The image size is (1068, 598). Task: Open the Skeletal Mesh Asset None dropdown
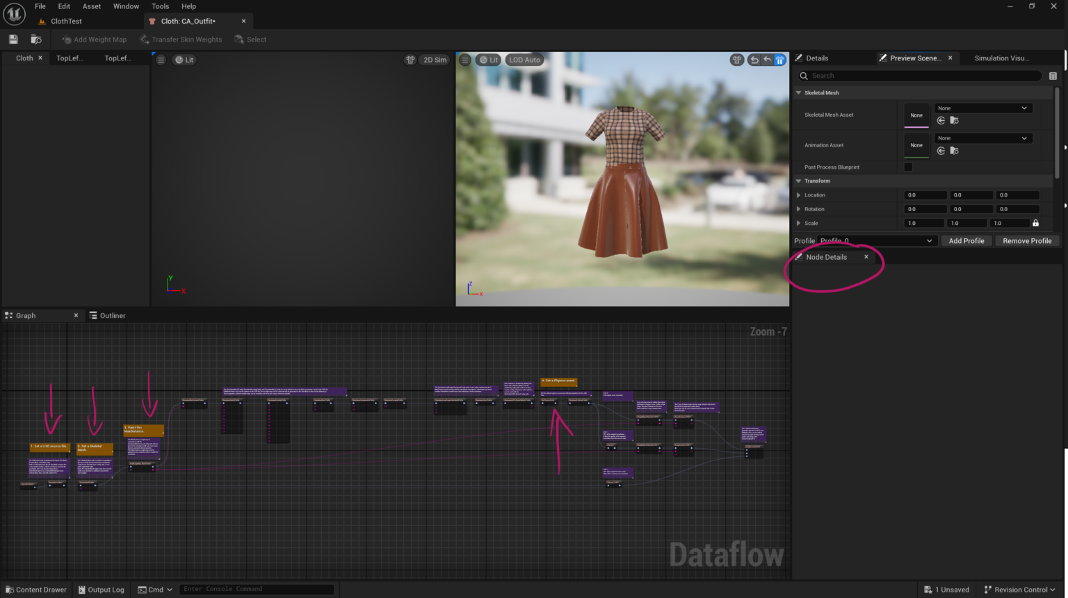982,108
